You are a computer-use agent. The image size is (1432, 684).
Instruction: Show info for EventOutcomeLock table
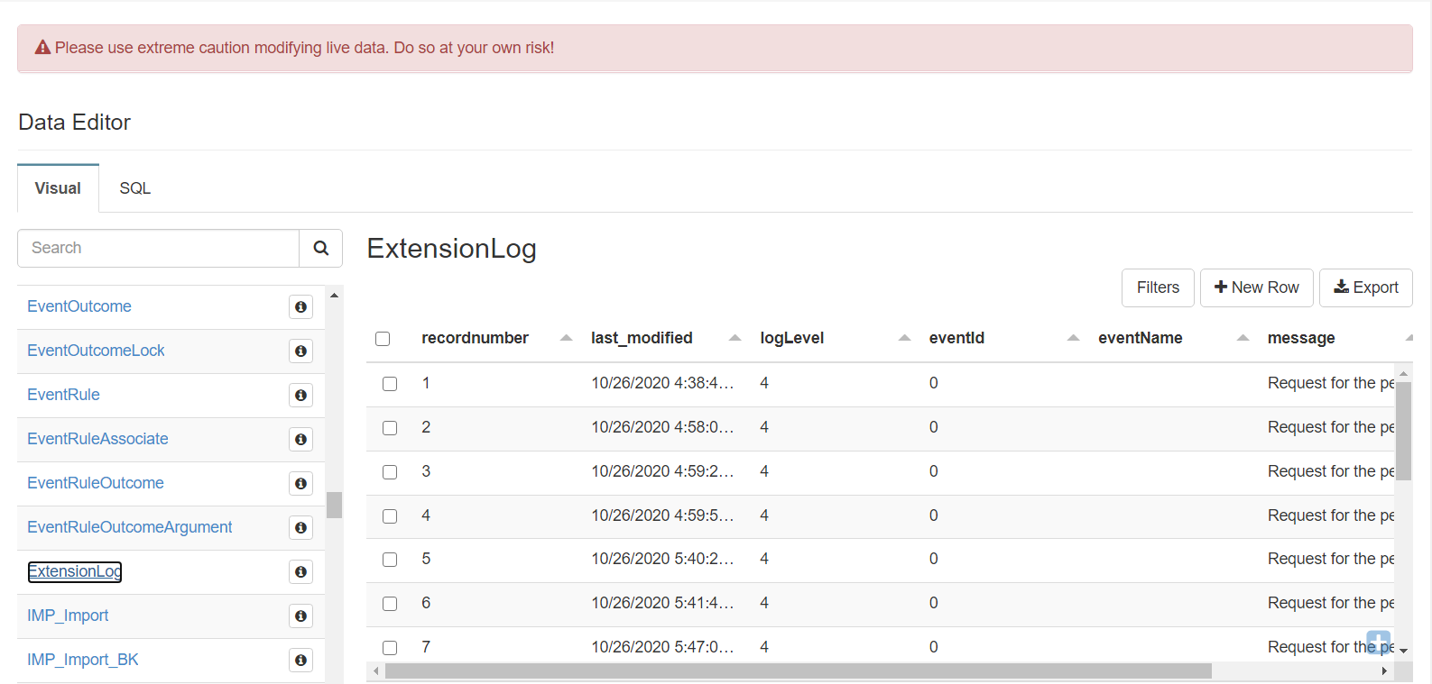(300, 351)
